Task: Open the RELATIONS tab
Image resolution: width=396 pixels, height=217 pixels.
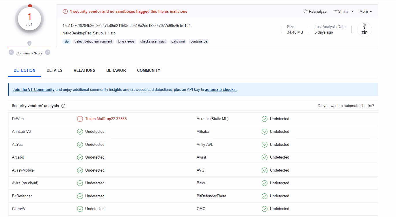Action: 84,70
